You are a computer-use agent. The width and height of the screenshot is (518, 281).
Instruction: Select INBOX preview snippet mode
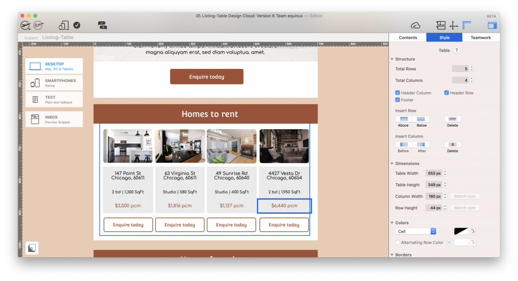[x=54, y=119]
